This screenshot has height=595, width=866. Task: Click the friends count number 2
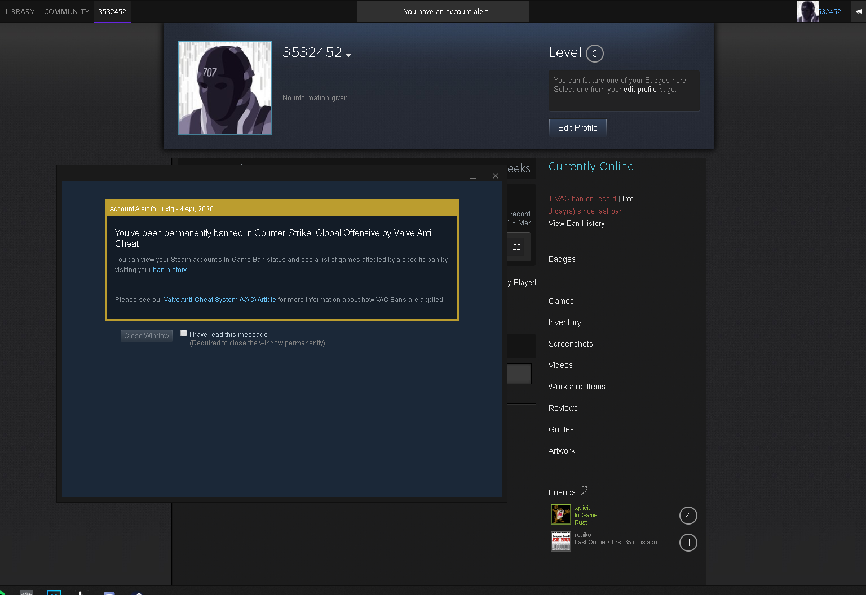pyautogui.click(x=584, y=491)
